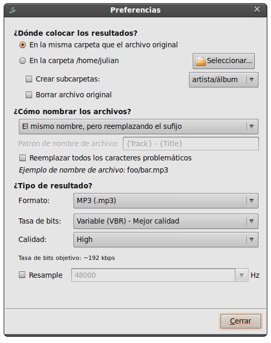Open the artista/álbum subfolder dropdown

click(224, 79)
